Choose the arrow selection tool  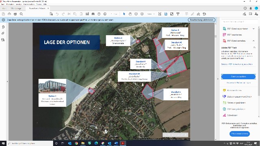tap(124, 14)
